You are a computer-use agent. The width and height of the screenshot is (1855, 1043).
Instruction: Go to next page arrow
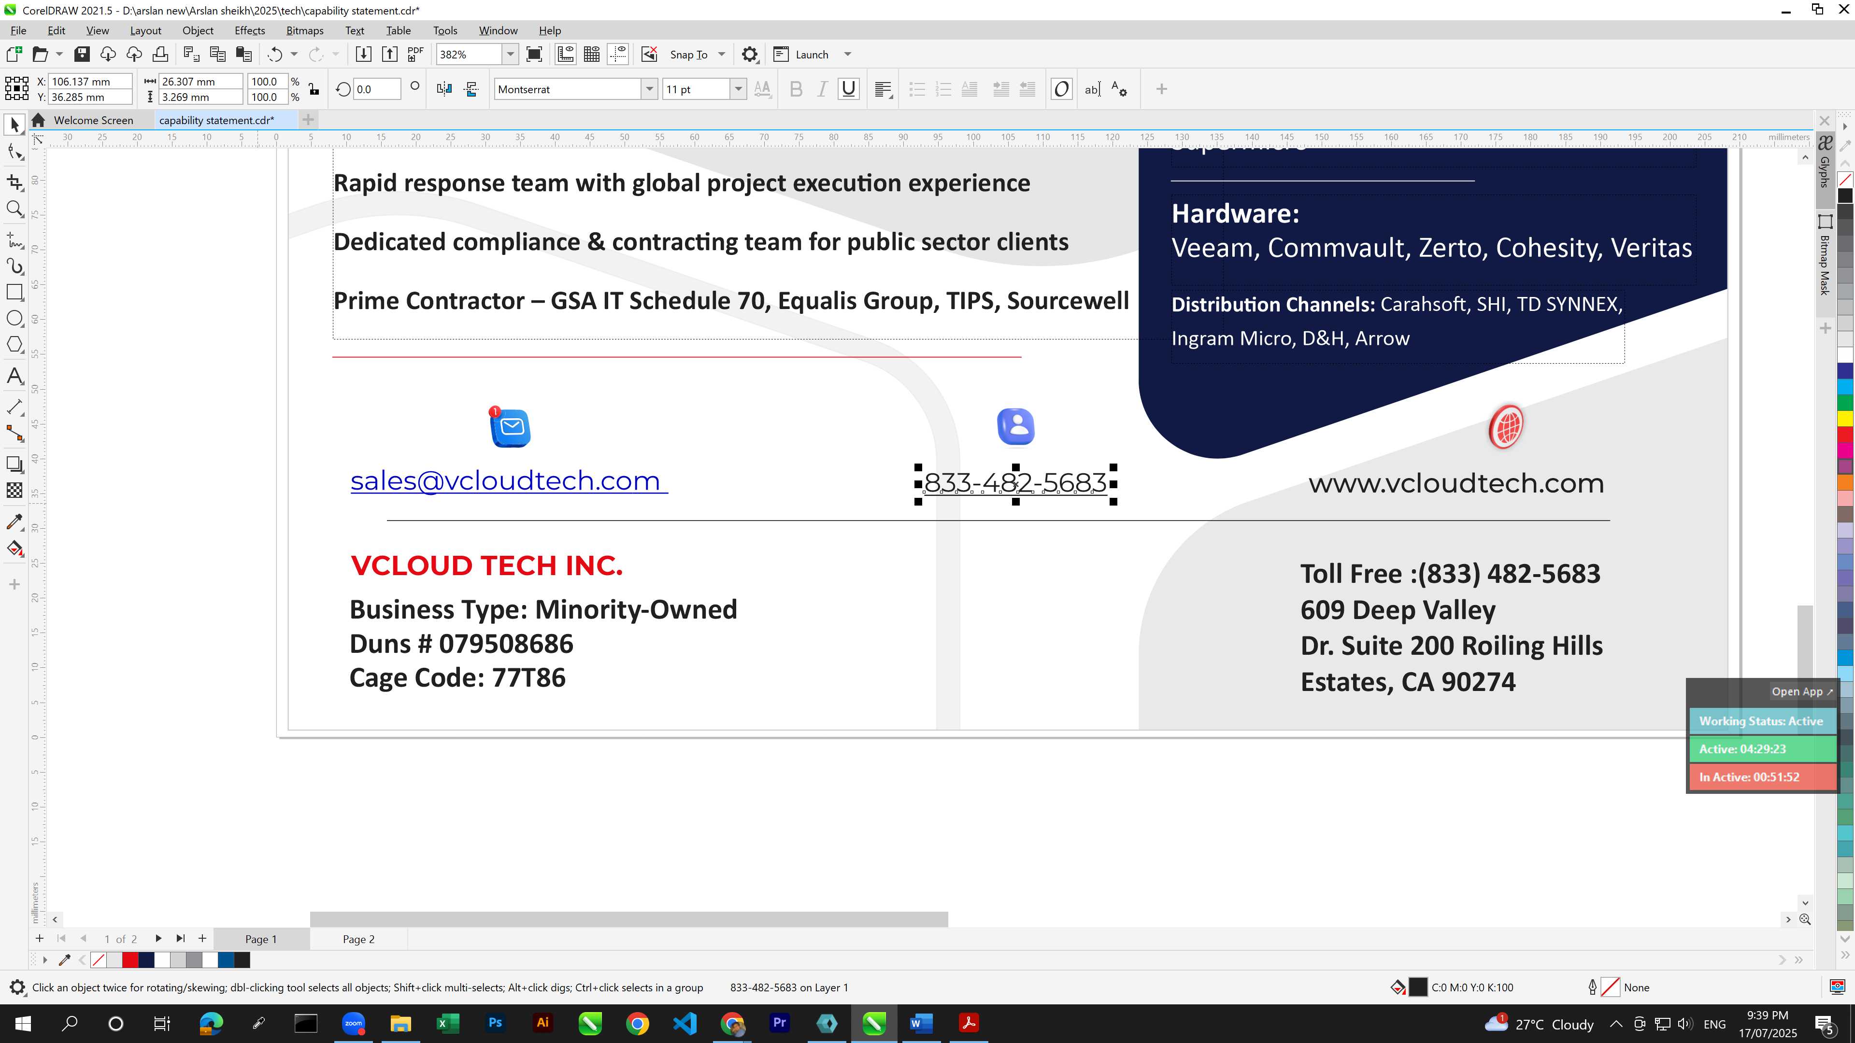(158, 938)
